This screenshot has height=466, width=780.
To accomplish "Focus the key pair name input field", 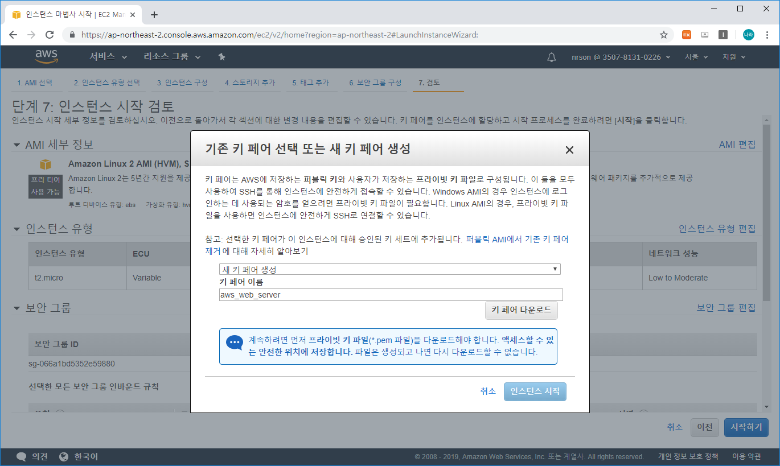I will [x=391, y=295].
